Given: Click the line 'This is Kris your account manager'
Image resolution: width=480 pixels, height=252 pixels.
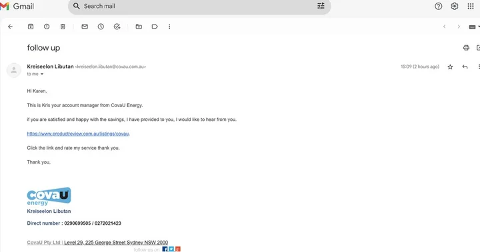Looking at the screenshot, I should click(85, 105).
